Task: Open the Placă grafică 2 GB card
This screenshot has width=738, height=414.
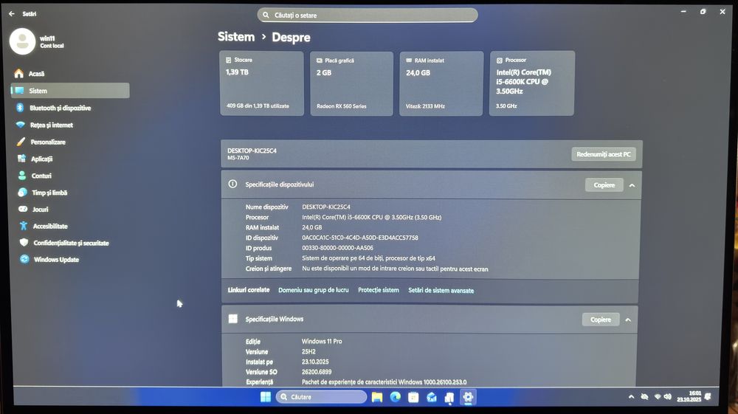Action: pyautogui.click(x=351, y=83)
